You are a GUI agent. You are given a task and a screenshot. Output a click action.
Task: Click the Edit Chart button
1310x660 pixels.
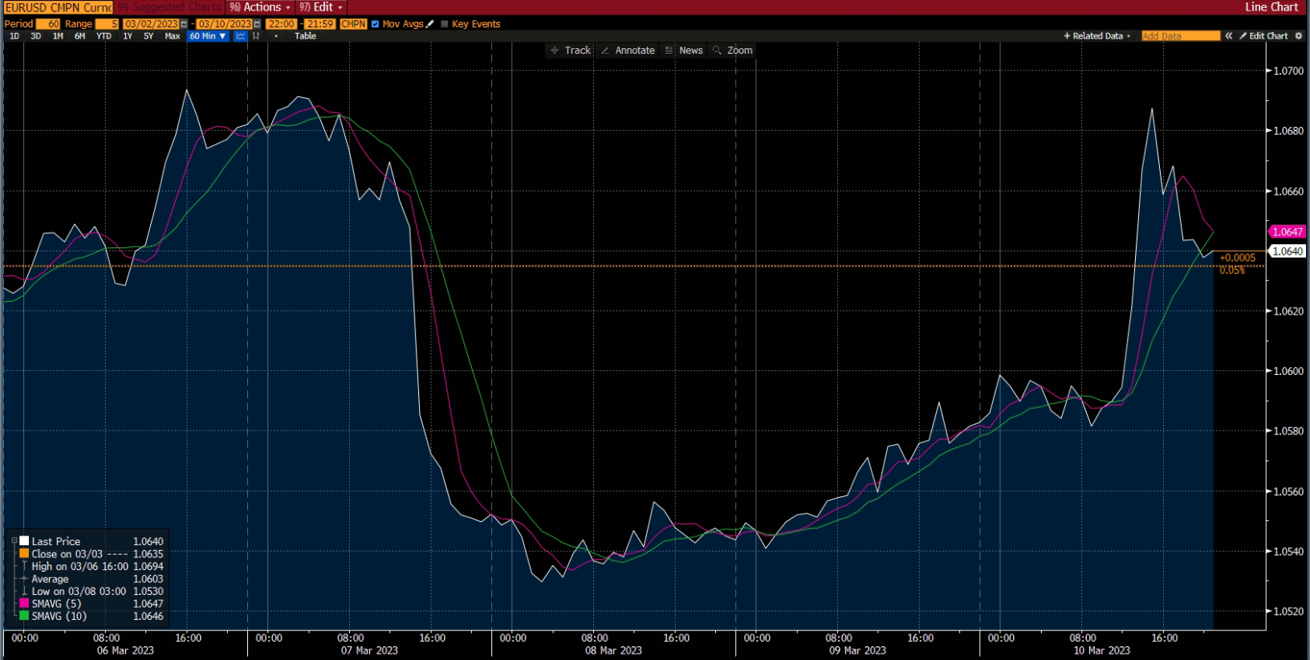click(x=1263, y=36)
